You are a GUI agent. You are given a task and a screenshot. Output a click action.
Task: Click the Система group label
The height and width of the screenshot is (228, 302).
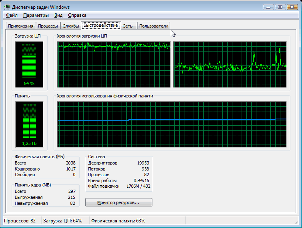(x=96, y=157)
